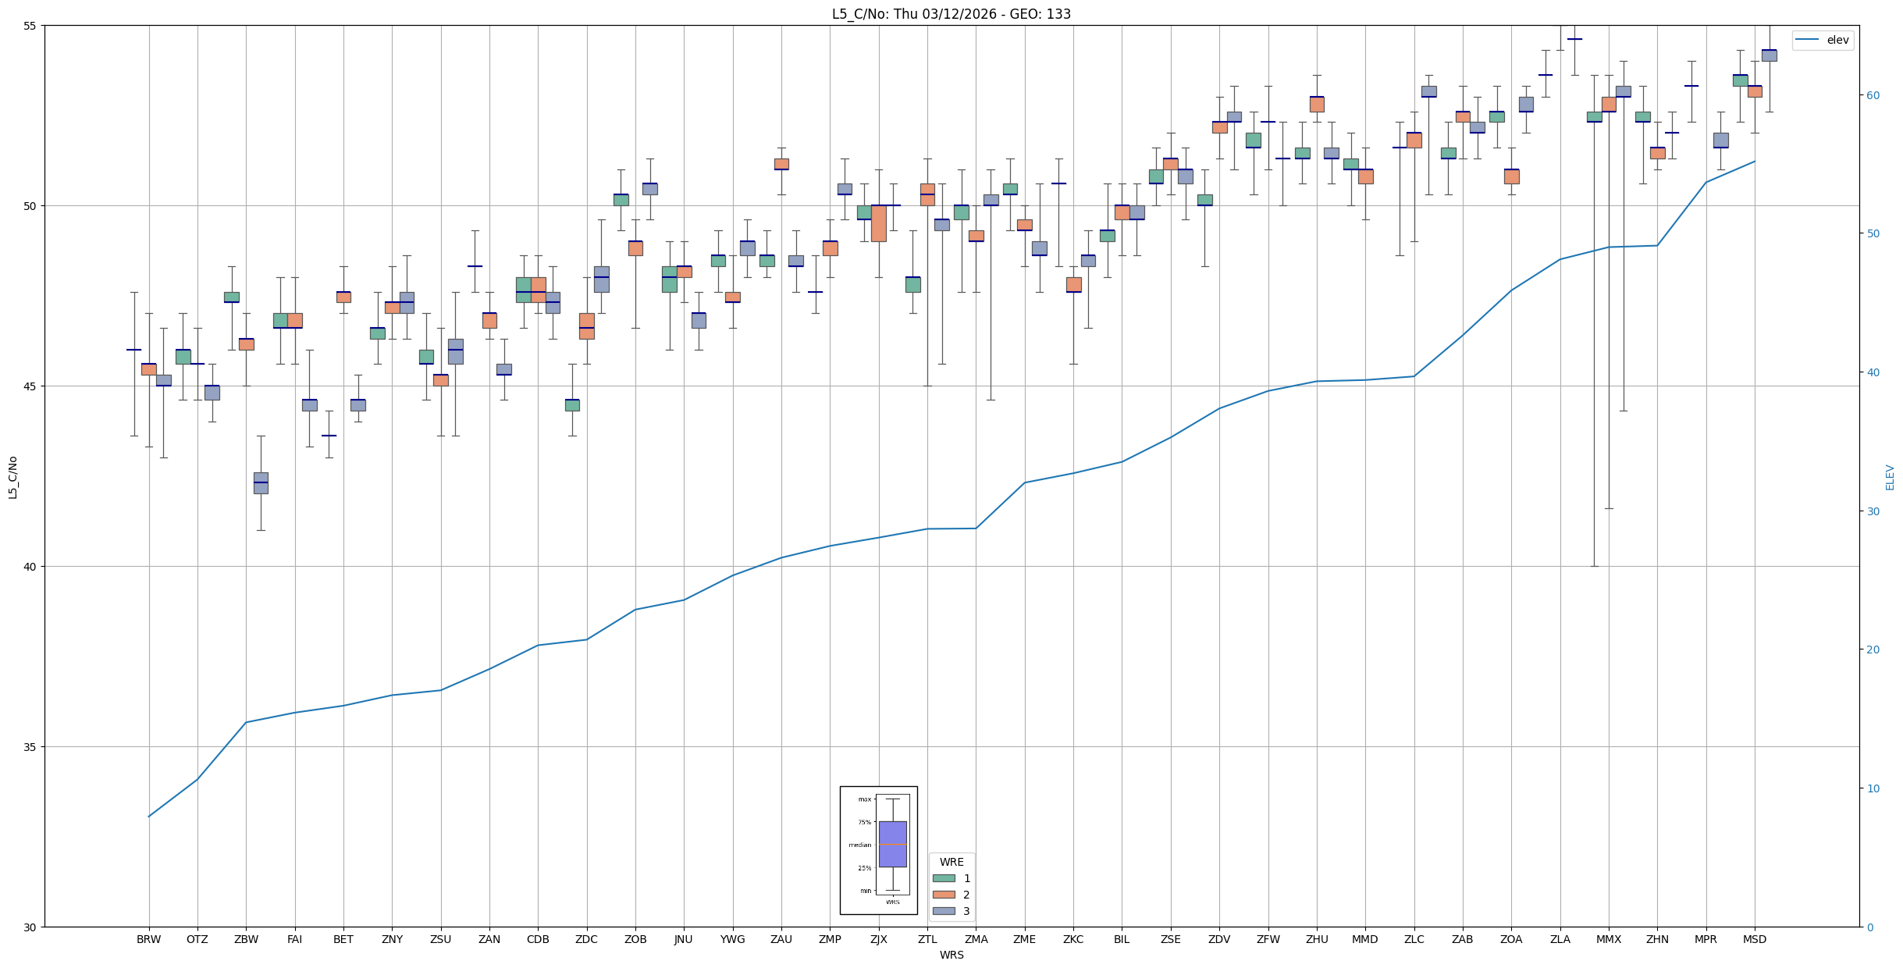This screenshot has width=1903, height=968.
Task: Click the MMX station tick label
Action: (x=1608, y=939)
